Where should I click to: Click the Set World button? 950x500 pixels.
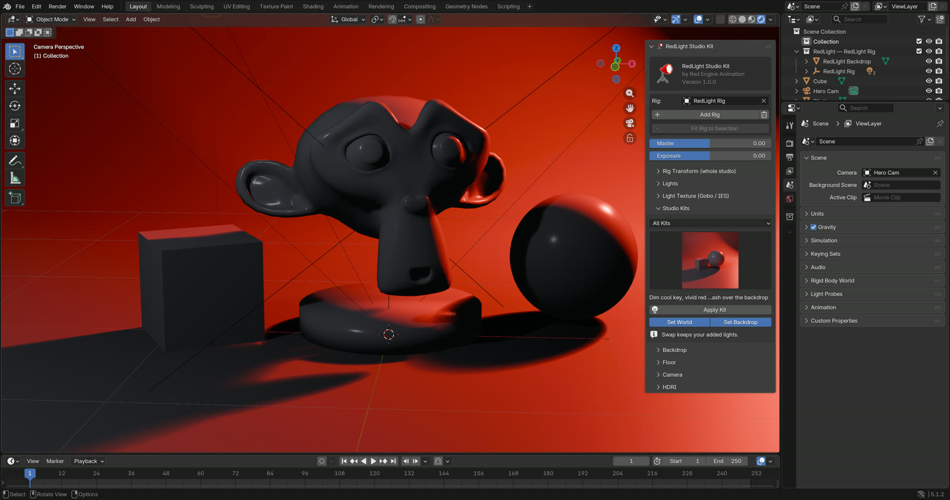[x=679, y=322]
